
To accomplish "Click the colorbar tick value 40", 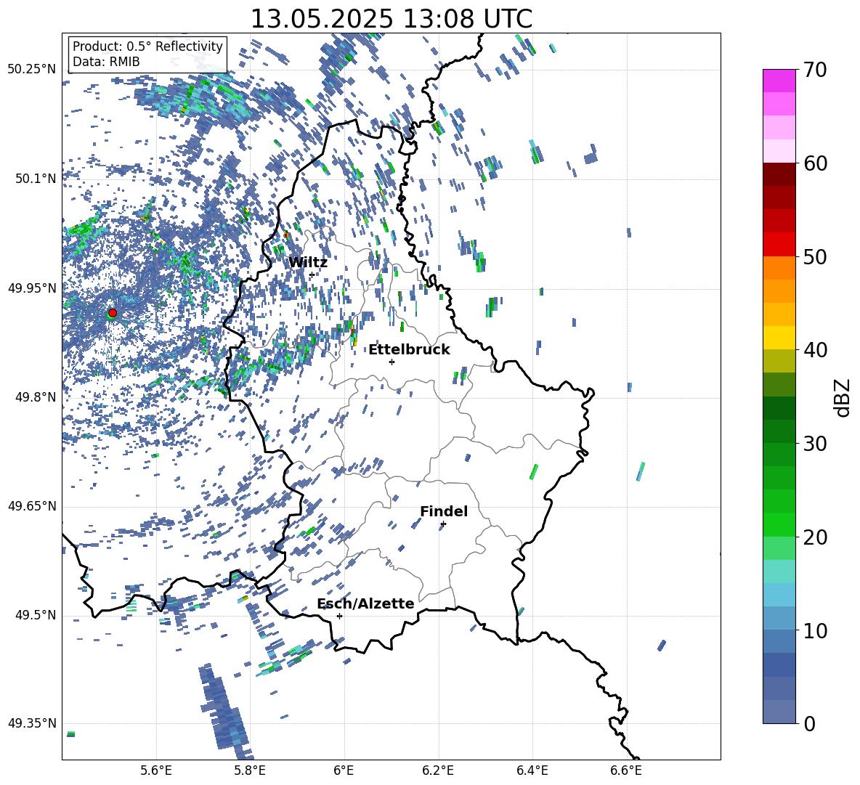I will tap(815, 350).
